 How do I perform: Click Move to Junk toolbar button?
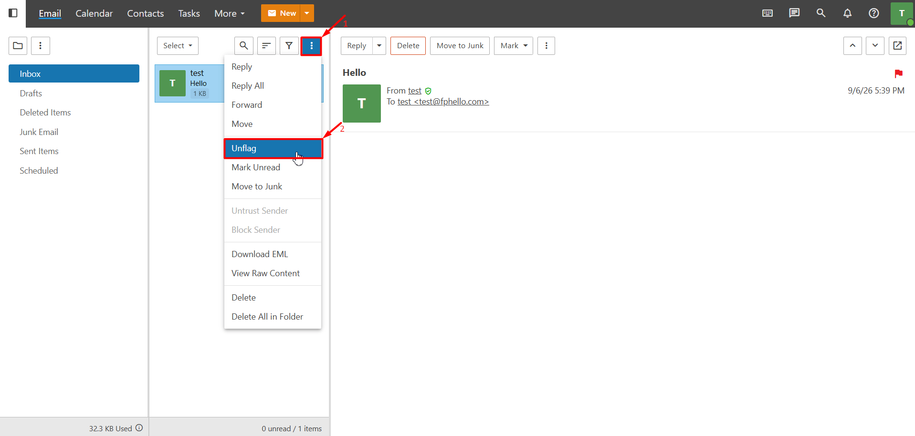(460, 46)
